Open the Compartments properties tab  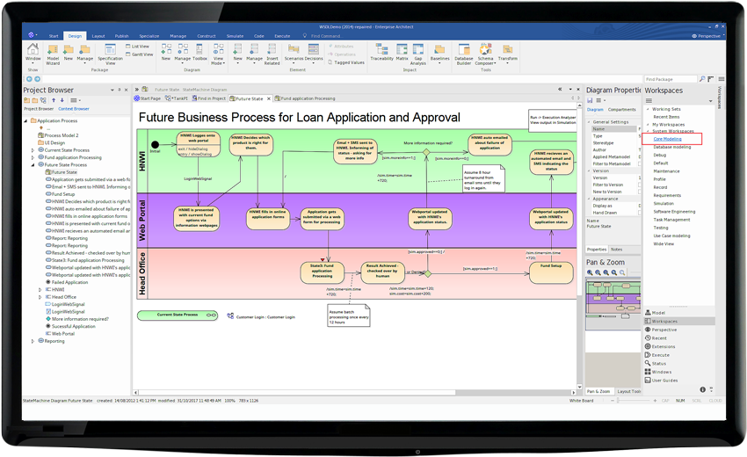point(622,110)
